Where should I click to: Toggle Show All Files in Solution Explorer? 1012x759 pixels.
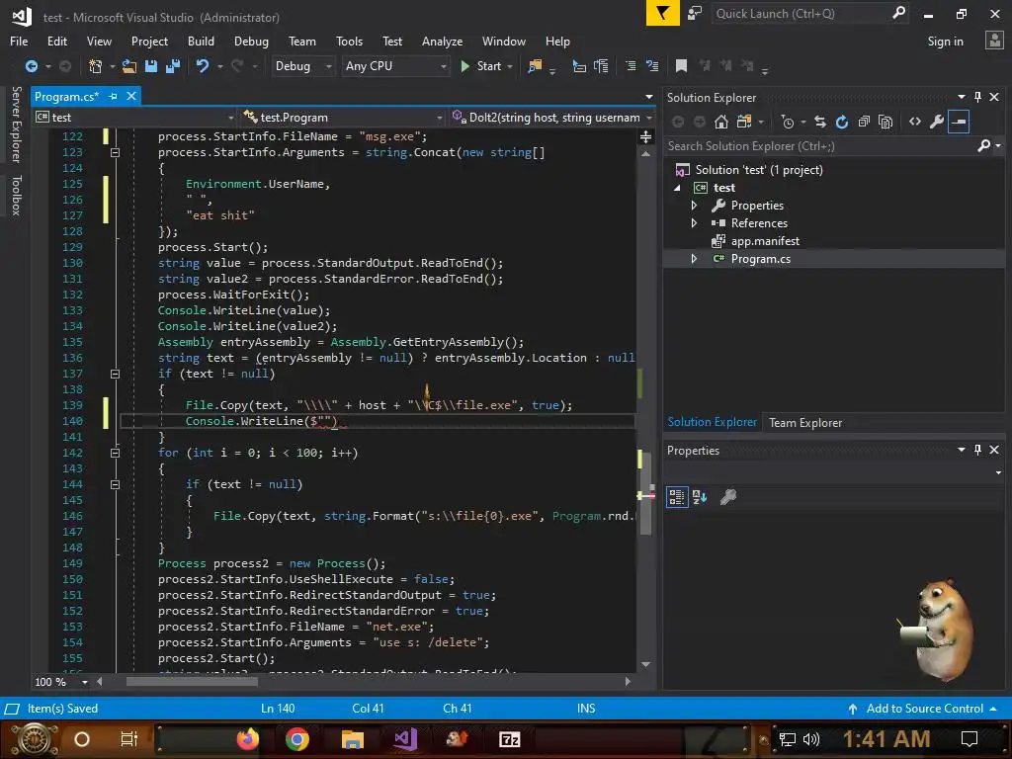coord(885,122)
